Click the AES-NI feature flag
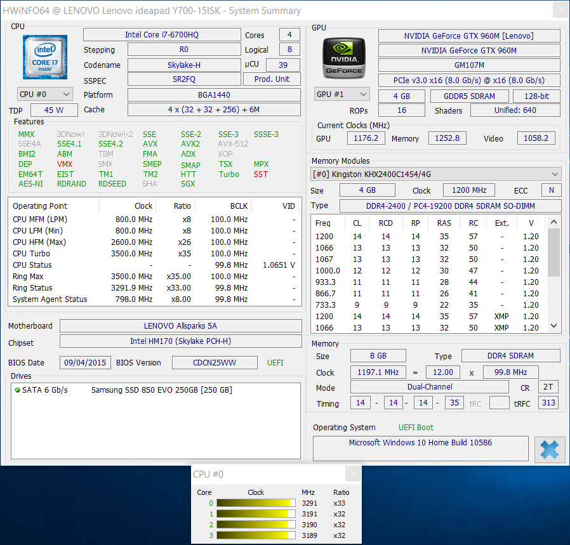Screen dimensions: 570x545 [30, 184]
